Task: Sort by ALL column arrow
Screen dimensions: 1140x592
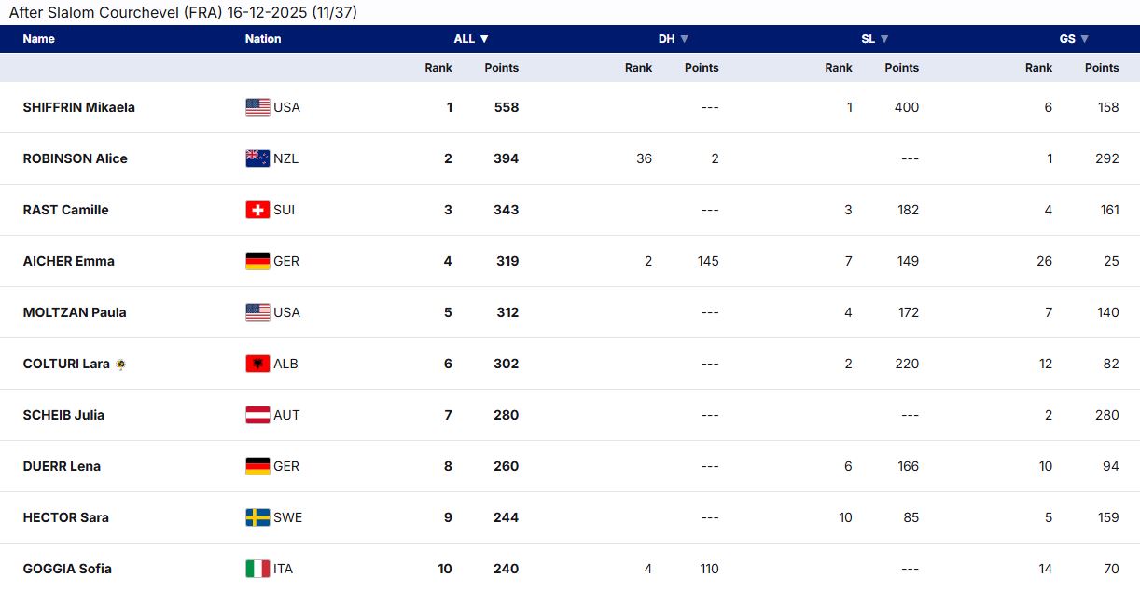Action: click(484, 39)
